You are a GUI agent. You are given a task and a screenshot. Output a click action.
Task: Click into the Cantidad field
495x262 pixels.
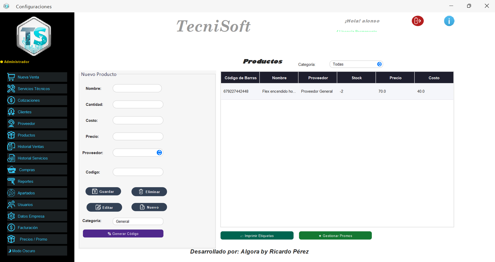click(138, 104)
